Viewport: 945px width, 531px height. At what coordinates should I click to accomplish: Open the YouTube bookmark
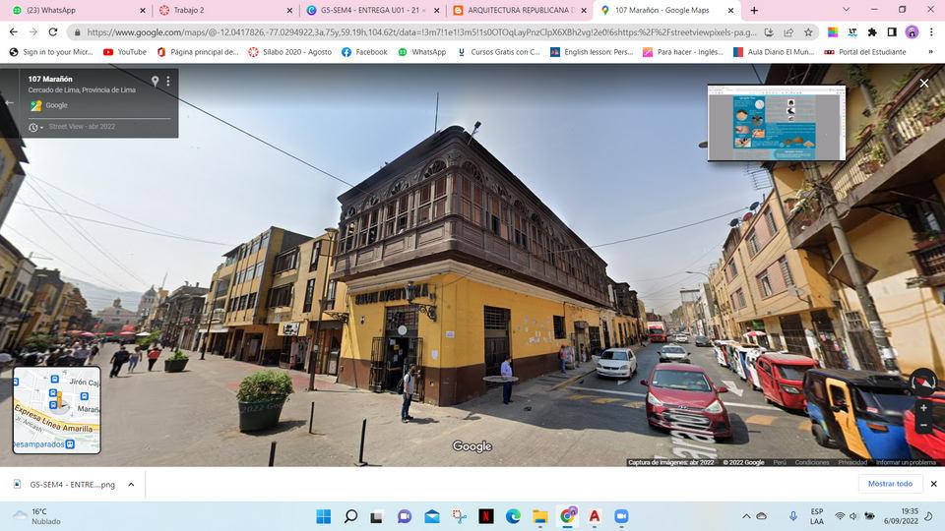tap(125, 52)
